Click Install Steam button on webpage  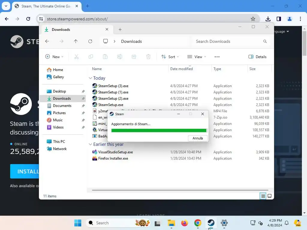click(x=25, y=171)
